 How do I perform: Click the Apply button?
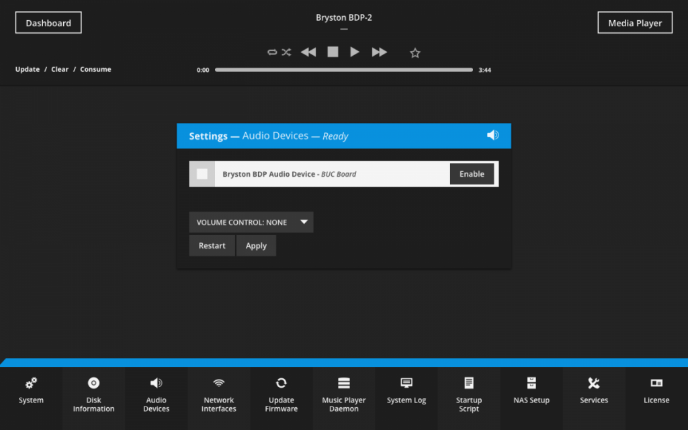click(x=256, y=246)
